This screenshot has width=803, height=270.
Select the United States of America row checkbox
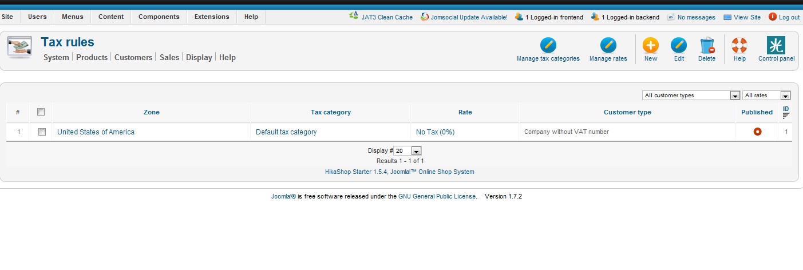pyautogui.click(x=41, y=132)
